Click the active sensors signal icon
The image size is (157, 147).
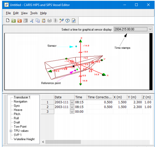(x=49, y=21)
